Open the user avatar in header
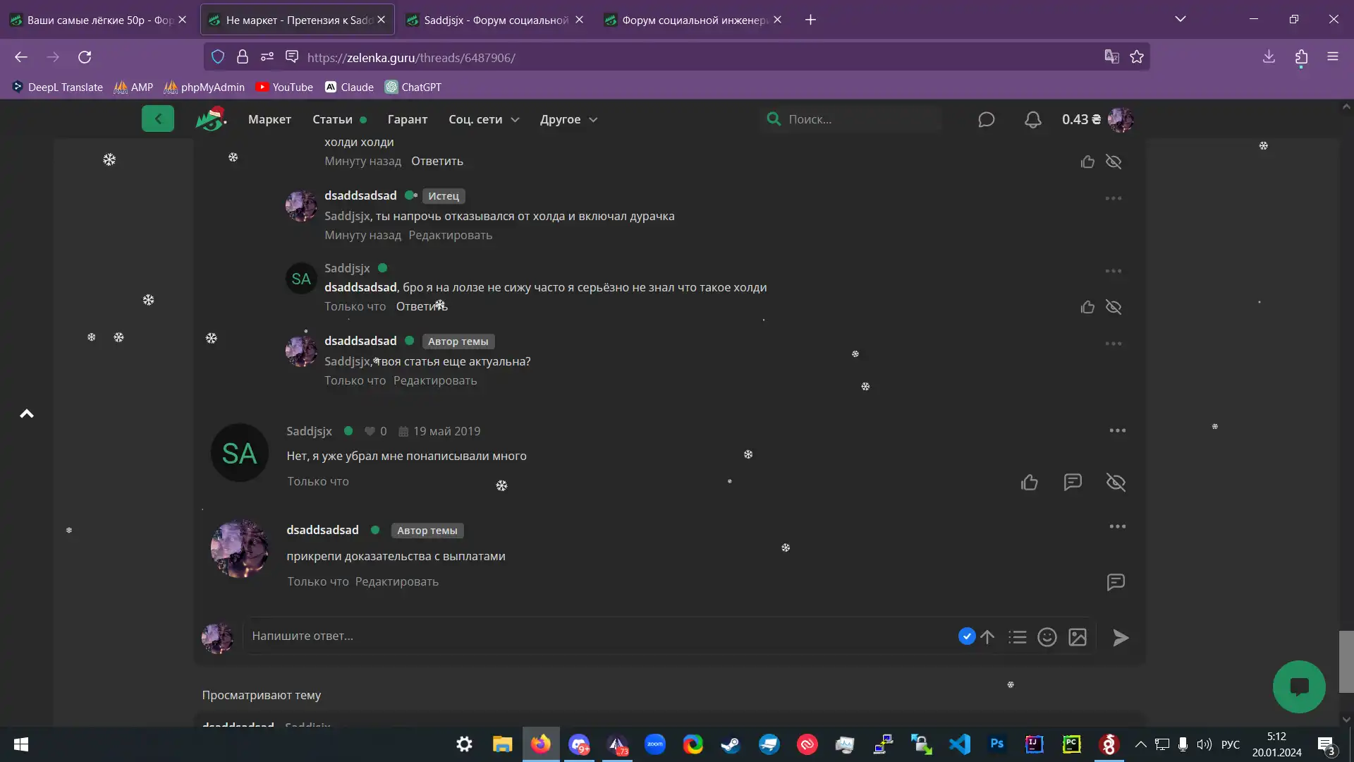This screenshot has width=1354, height=762. pos(1121,119)
